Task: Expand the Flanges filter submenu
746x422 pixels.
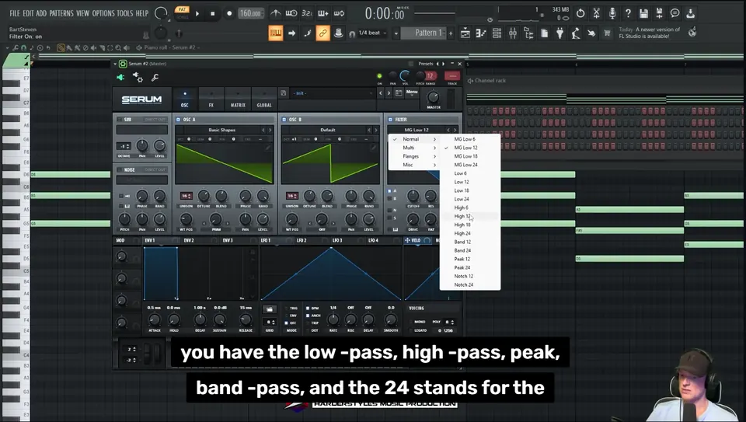Action: coord(413,156)
